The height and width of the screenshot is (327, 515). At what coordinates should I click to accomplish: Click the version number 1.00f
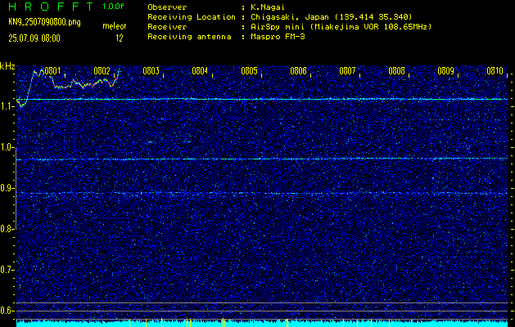coord(113,7)
